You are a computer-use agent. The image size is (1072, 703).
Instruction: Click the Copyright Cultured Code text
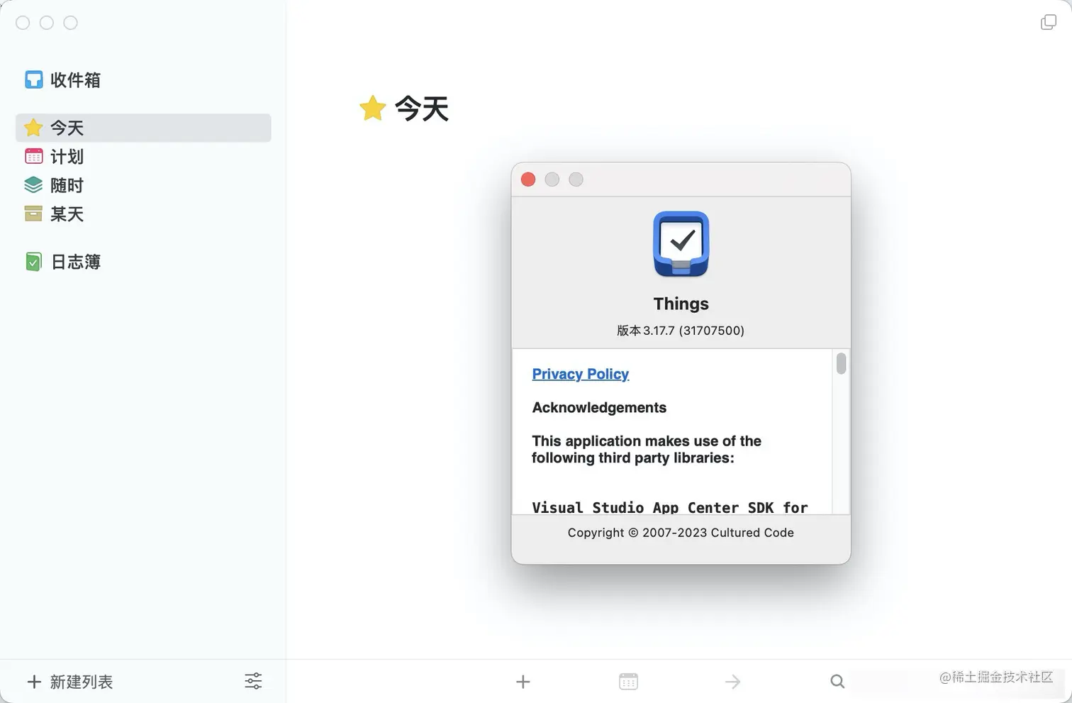click(681, 533)
